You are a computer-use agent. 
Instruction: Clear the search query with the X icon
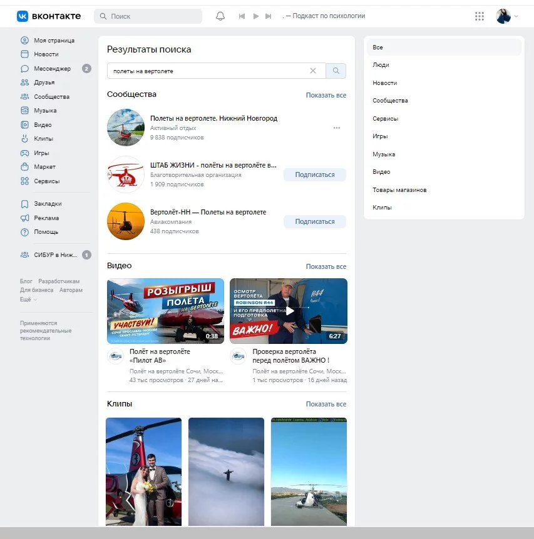coord(313,71)
